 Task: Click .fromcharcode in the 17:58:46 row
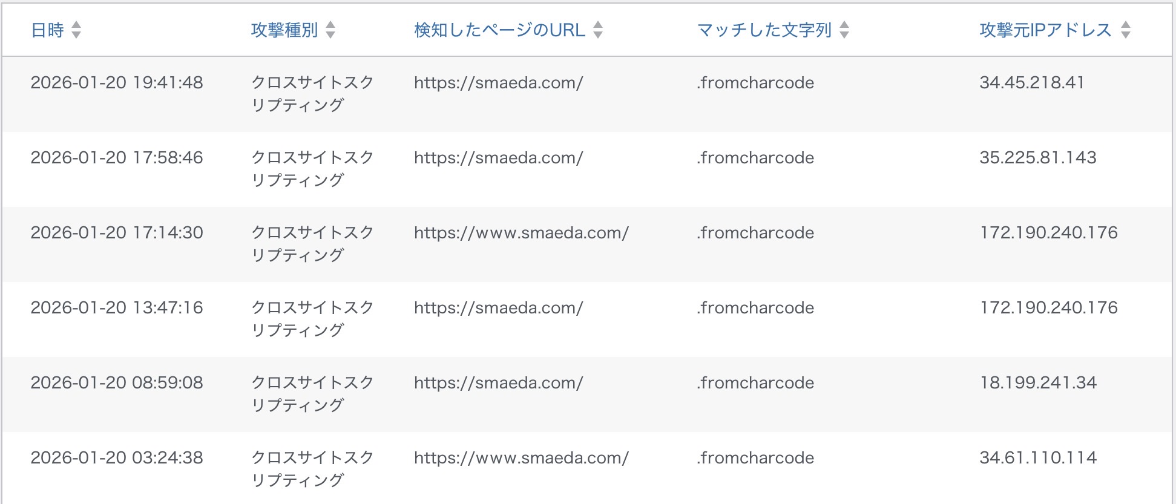point(755,157)
